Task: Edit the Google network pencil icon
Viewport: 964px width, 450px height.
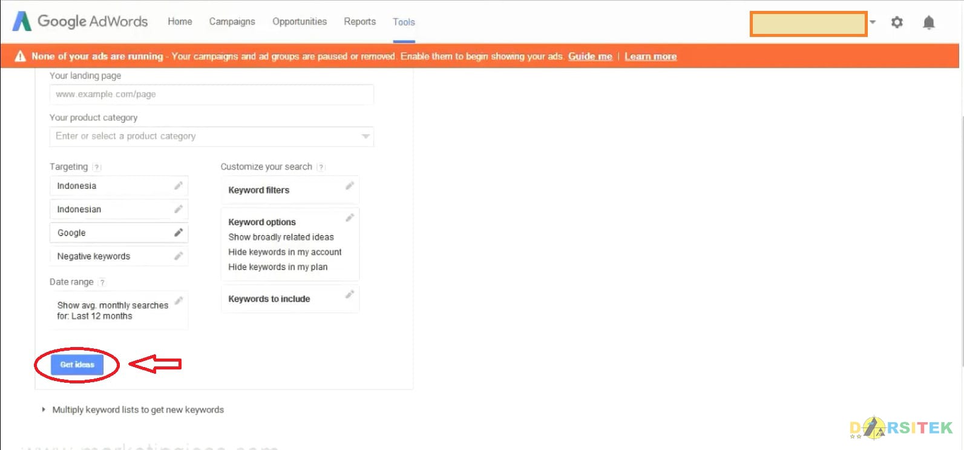Action: pyautogui.click(x=179, y=233)
